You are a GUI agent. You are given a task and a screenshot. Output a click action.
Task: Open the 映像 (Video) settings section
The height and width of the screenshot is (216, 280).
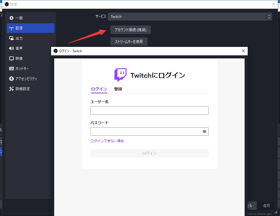(x=19, y=58)
